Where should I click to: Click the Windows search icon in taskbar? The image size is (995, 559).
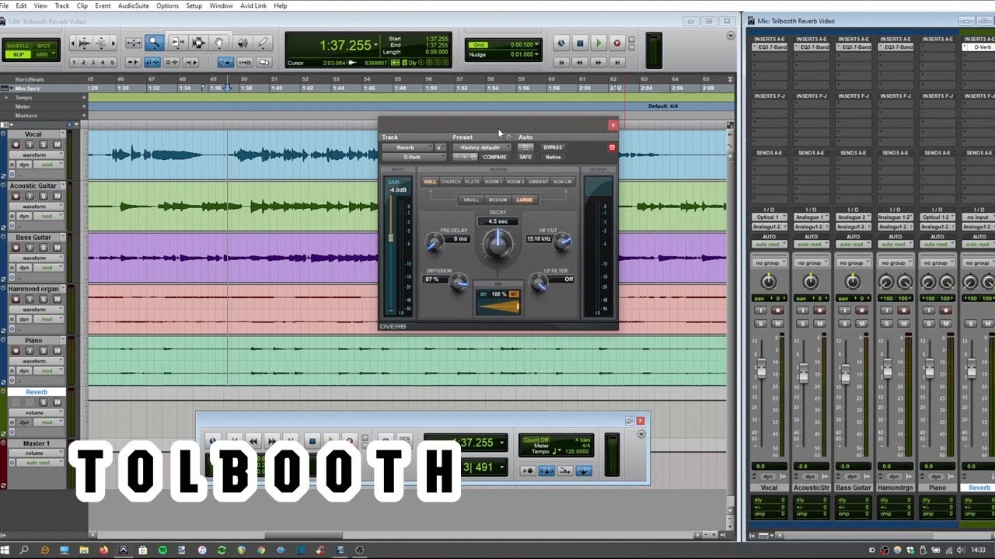click(x=24, y=550)
